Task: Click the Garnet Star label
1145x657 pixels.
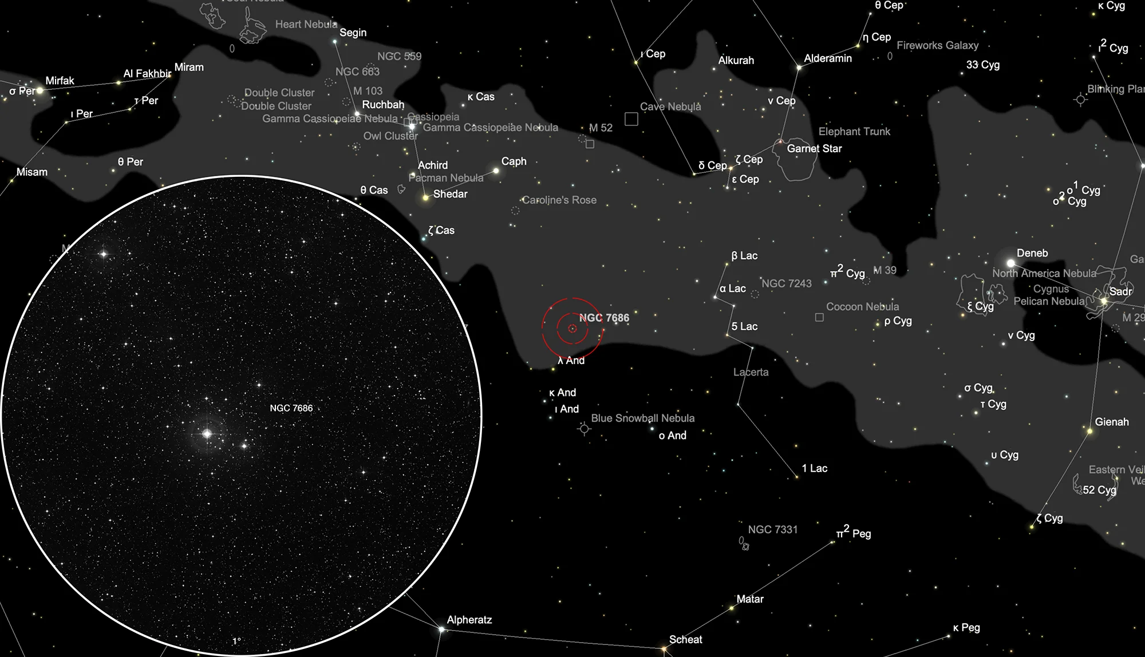Action: tap(814, 148)
